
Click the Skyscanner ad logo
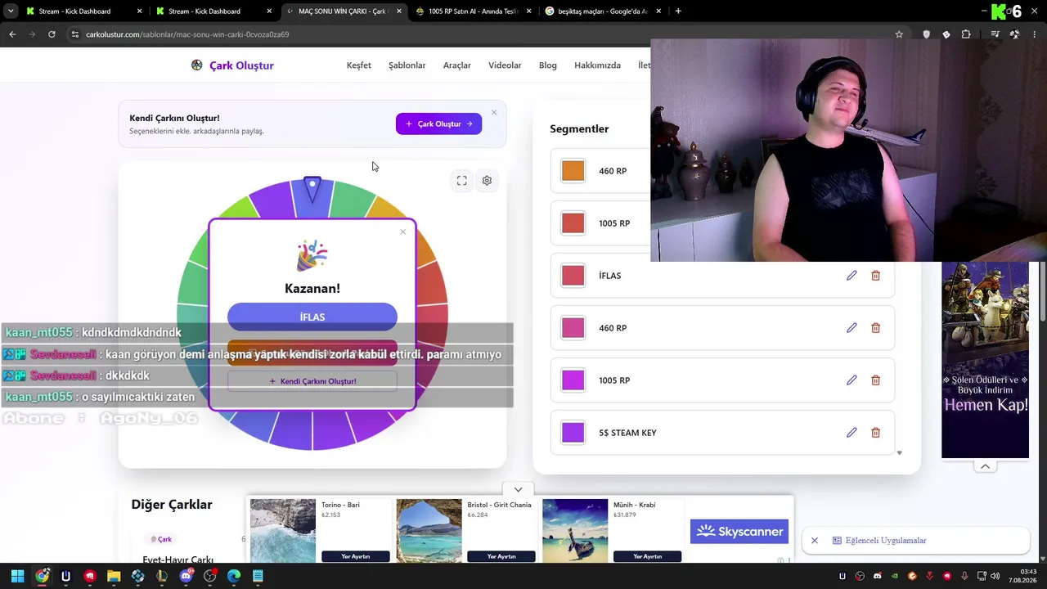[739, 532]
